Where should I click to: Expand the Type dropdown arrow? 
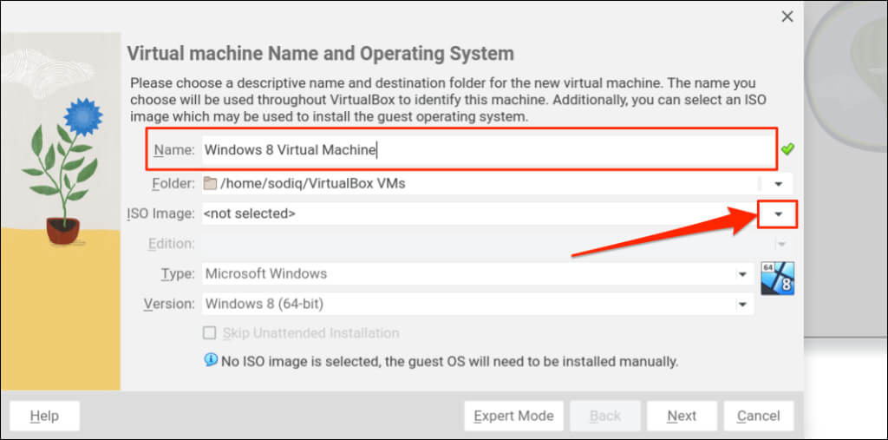(x=742, y=274)
